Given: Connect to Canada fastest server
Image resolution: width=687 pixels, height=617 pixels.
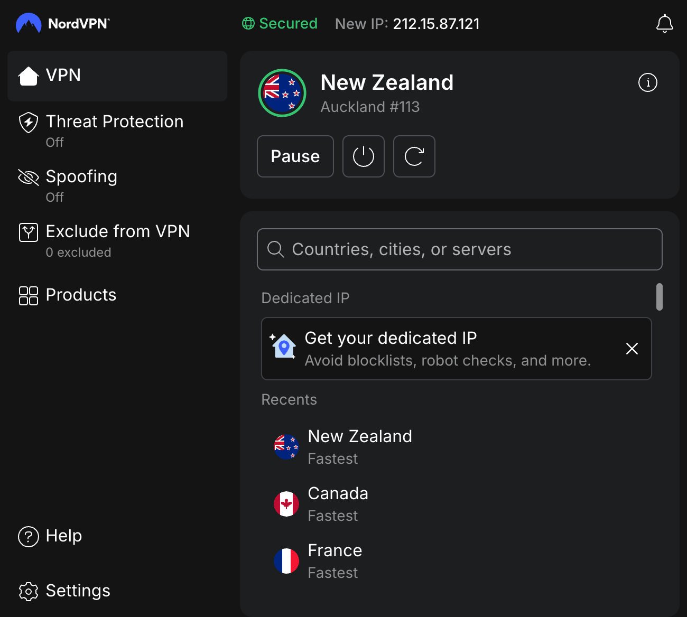Looking at the screenshot, I should point(338,502).
